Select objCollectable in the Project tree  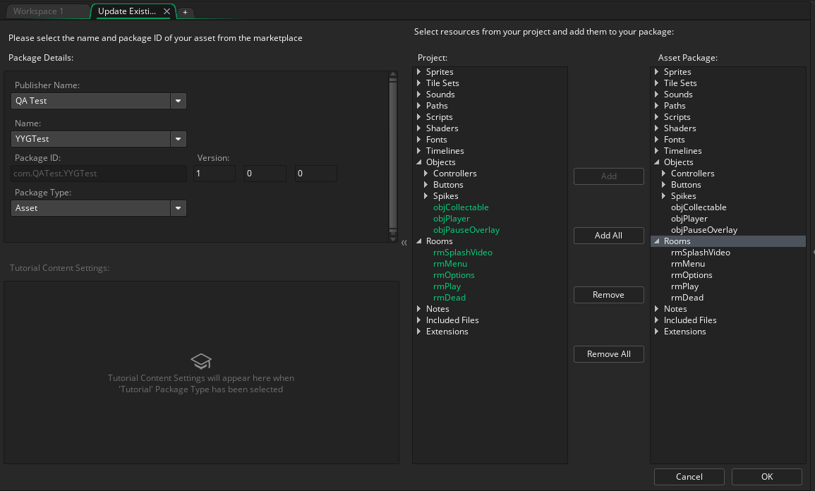pyautogui.click(x=461, y=207)
